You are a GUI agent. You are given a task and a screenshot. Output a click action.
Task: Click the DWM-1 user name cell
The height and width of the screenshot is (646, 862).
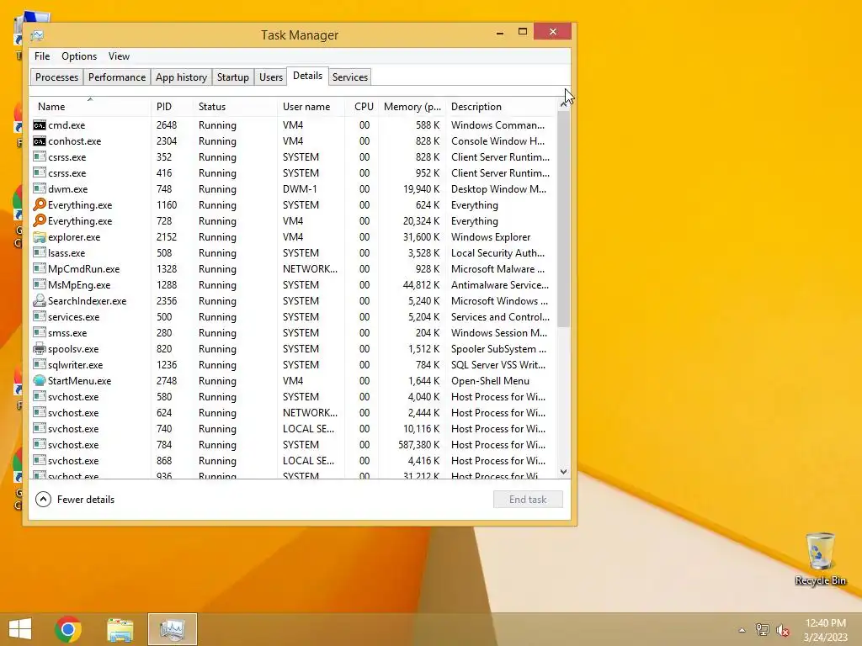300,189
